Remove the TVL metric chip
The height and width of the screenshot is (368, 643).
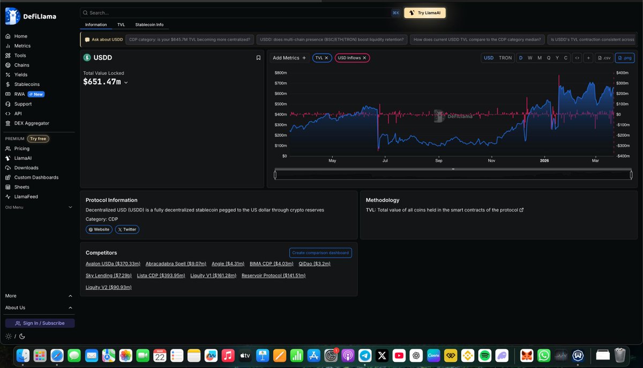[326, 58]
